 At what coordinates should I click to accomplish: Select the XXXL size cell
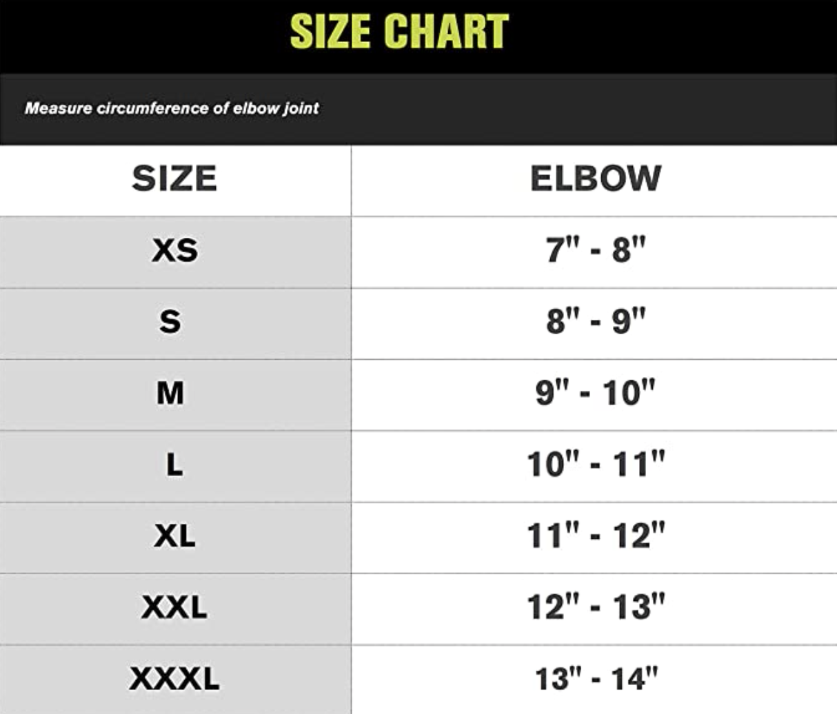coord(174,679)
